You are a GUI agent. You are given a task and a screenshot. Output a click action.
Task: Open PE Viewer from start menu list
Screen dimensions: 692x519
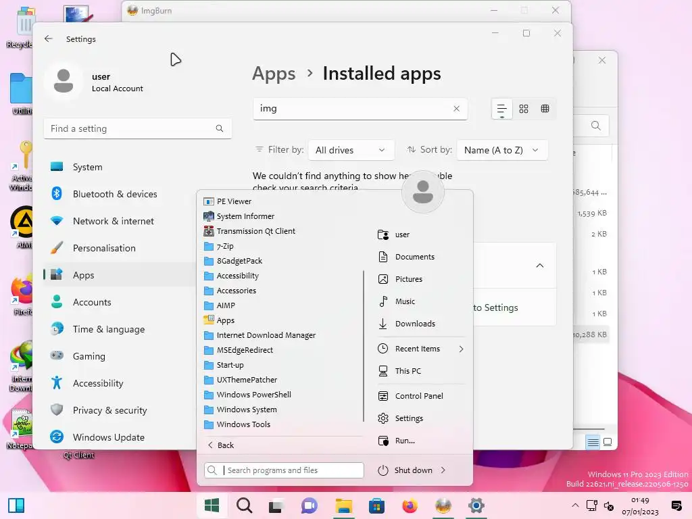tap(228, 201)
